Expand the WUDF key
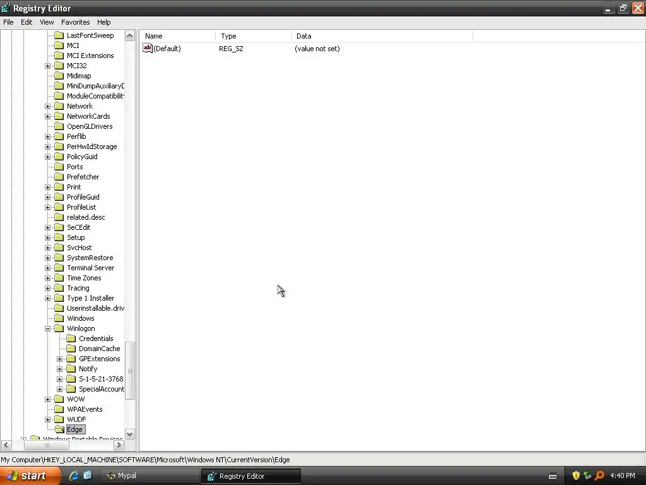This screenshot has height=485, width=646. point(48,419)
